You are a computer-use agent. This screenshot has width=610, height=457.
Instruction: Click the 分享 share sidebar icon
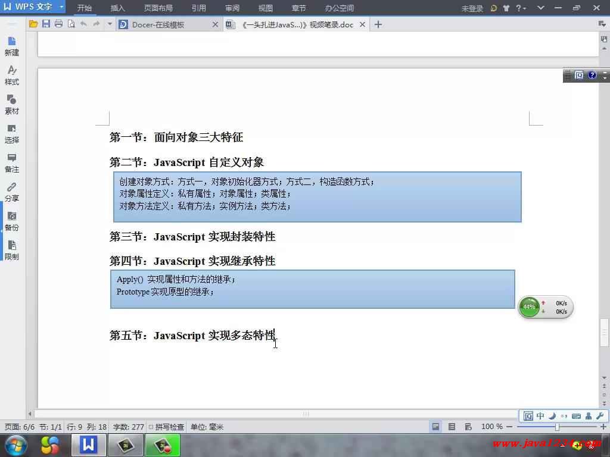[x=12, y=192]
